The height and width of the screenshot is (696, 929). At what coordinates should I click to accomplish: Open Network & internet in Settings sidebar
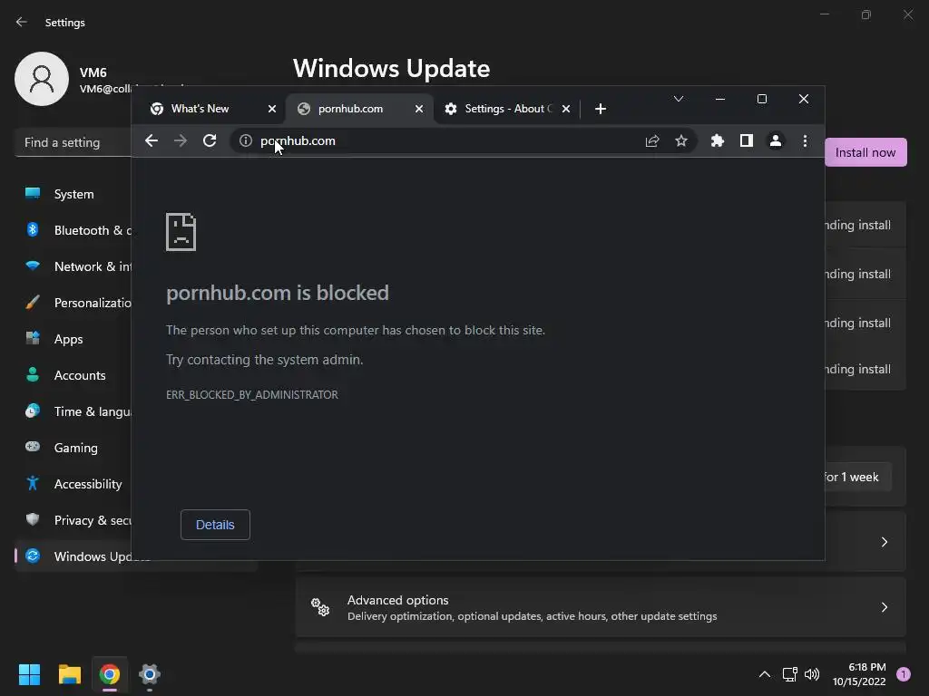tap(73, 266)
